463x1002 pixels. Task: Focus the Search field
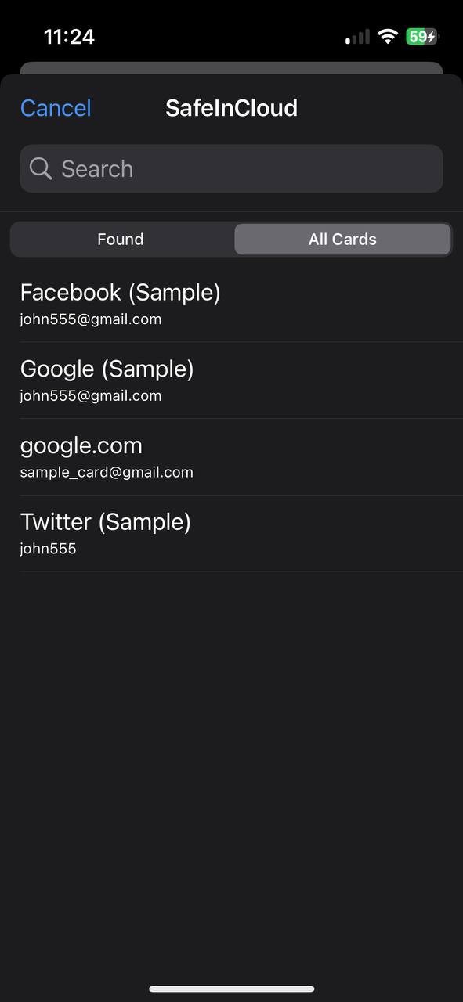pos(231,168)
